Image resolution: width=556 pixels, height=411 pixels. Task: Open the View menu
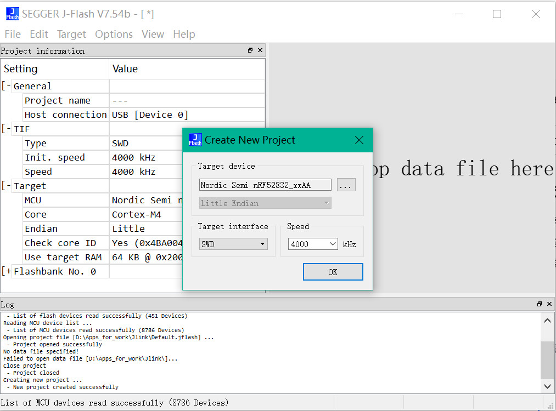point(153,34)
